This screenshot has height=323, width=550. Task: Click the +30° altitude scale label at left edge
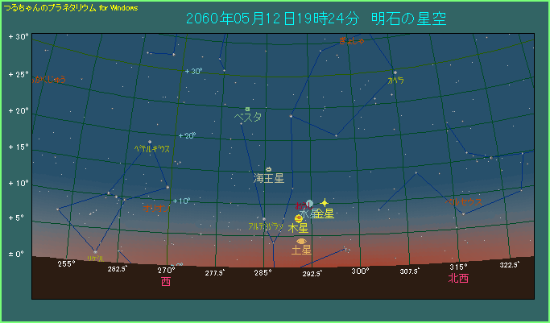[x=18, y=38]
